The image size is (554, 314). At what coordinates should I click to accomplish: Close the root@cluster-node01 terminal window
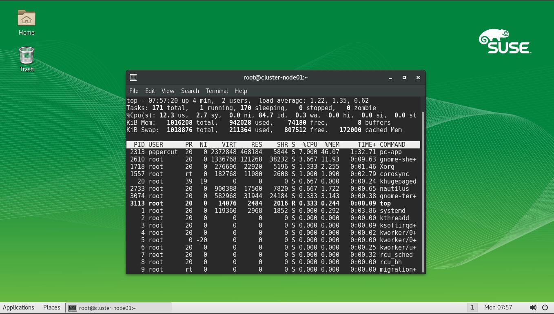tap(418, 77)
